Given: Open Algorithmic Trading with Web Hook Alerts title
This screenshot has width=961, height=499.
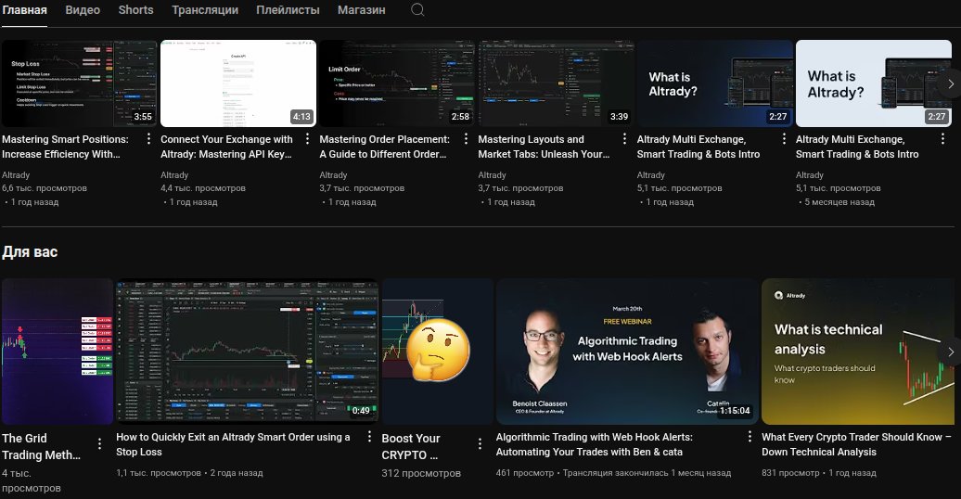Looking at the screenshot, I should (x=595, y=444).
